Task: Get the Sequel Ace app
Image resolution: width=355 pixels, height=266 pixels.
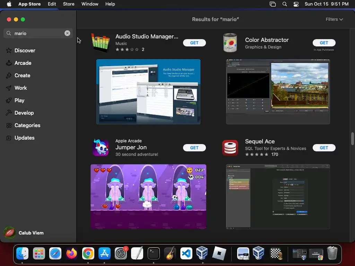Action: coord(324,148)
